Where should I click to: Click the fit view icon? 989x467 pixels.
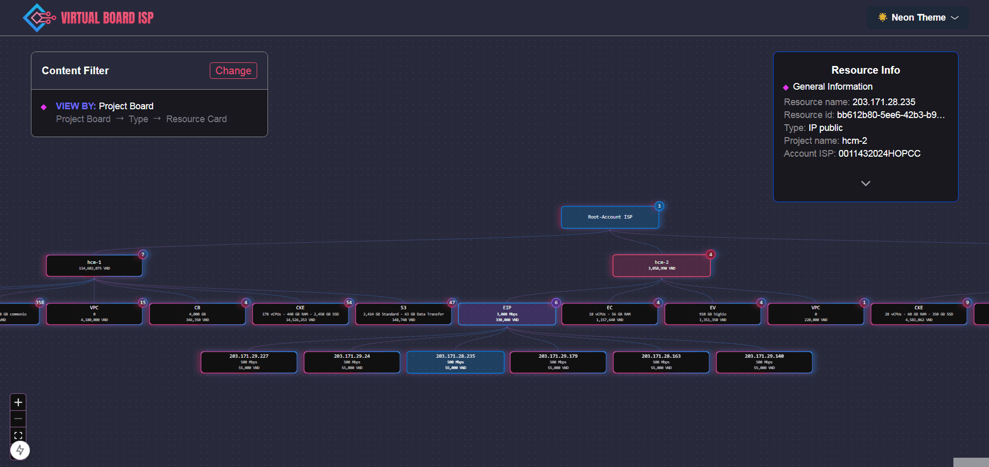tap(18, 435)
